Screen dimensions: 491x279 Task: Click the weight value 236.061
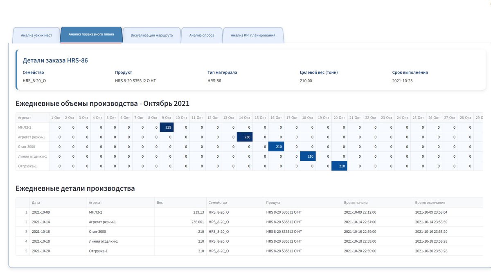click(x=197, y=222)
